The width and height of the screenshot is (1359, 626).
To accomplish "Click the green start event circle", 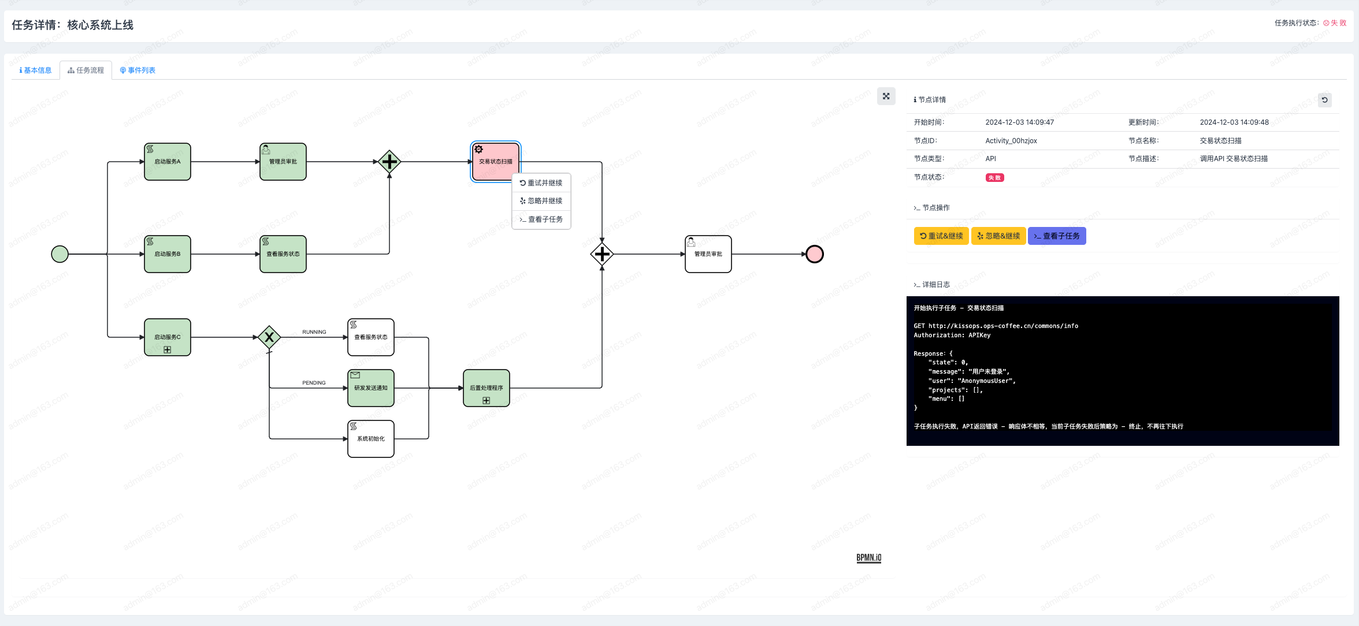I will [x=60, y=254].
